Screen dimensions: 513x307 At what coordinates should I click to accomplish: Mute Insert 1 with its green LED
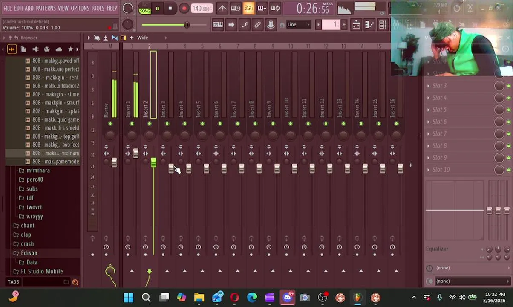click(132, 124)
